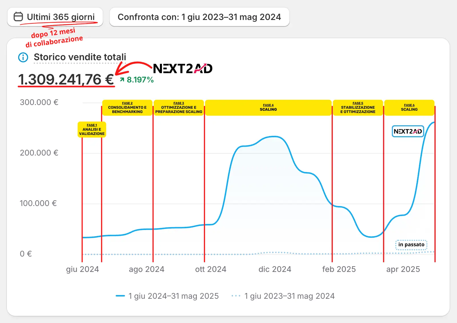Open the Confronta con comparison period selector

coord(199,17)
